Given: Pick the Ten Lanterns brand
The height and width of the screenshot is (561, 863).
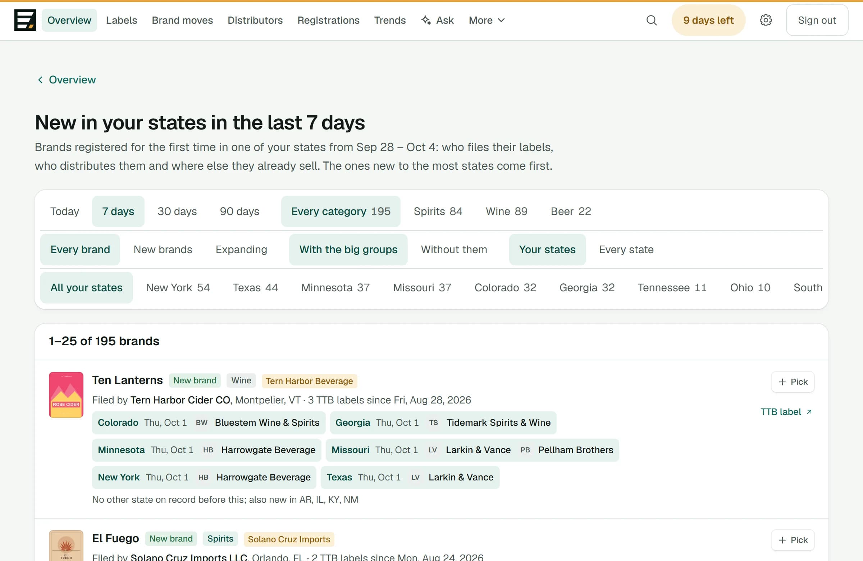Looking at the screenshot, I should (x=793, y=382).
